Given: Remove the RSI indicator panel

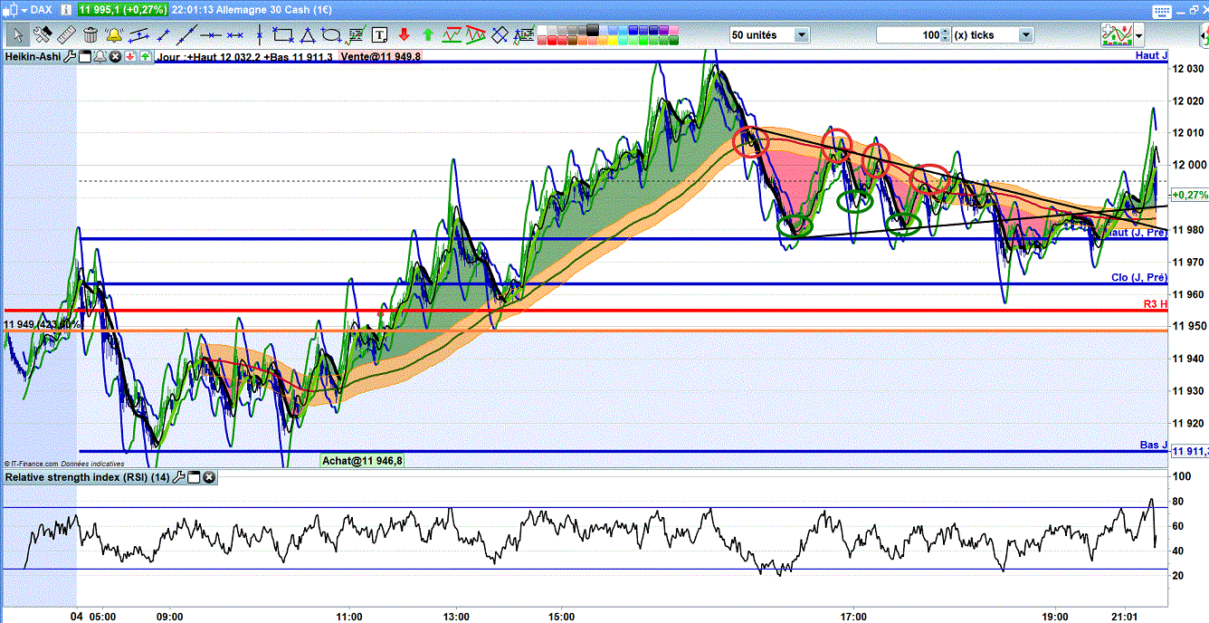Looking at the screenshot, I should 209,477.
